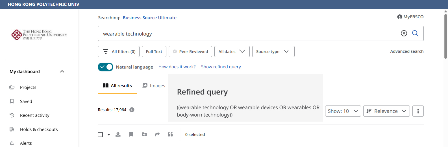Viewport: 448px width, 147px height.
Task: Click the share arrow icon
Action: 157,134
